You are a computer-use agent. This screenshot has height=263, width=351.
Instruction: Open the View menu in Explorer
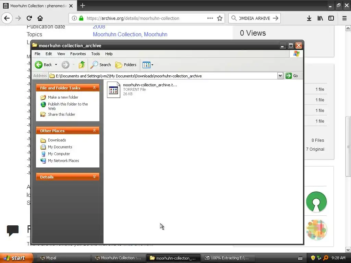[x=61, y=54]
